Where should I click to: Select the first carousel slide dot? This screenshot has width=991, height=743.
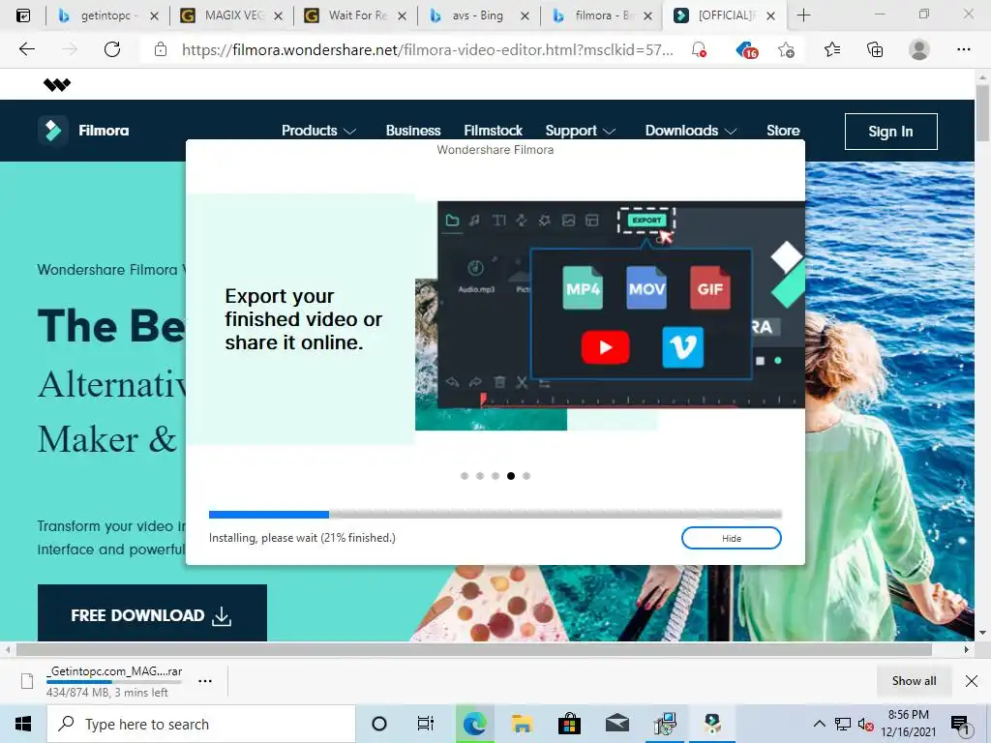pos(465,476)
